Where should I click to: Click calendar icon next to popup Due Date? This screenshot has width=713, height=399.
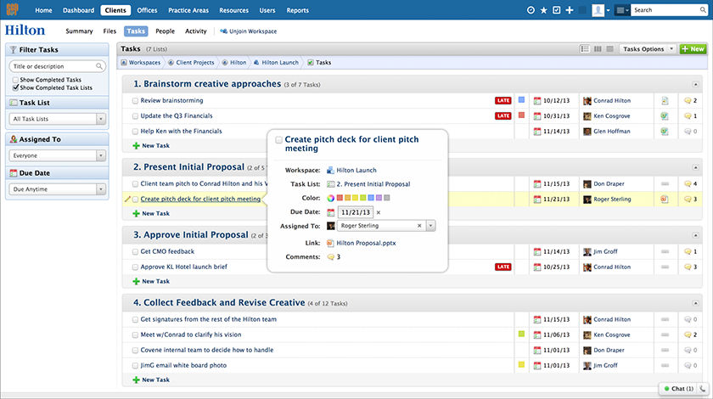tap(331, 212)
